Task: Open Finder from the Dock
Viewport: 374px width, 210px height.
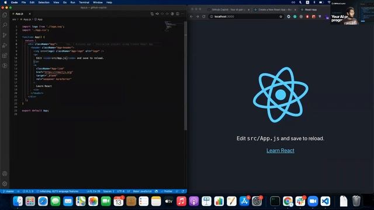Action: [x=18, y=201]
